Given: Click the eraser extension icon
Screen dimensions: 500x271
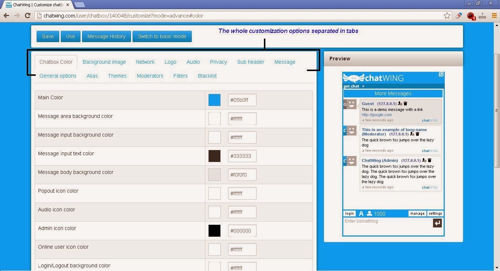Looking at the screenshot, I should pyautogui.click(x=459, y=15).
